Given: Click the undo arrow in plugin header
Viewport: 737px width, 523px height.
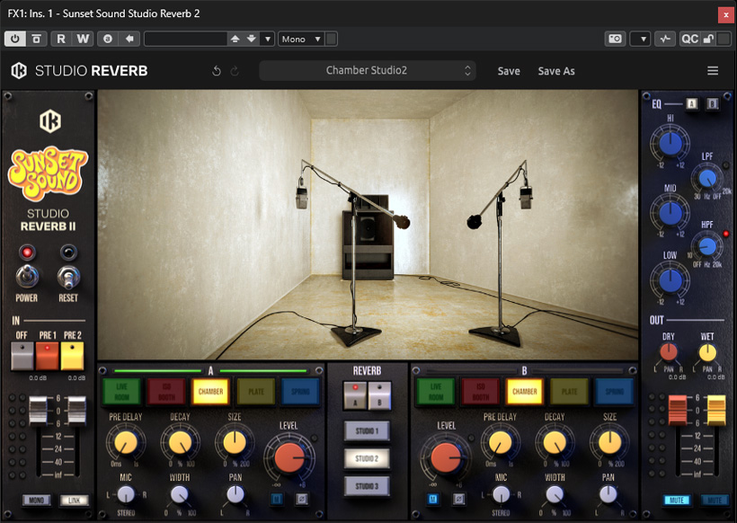Looking at the screenshot, I should (217, 71).
